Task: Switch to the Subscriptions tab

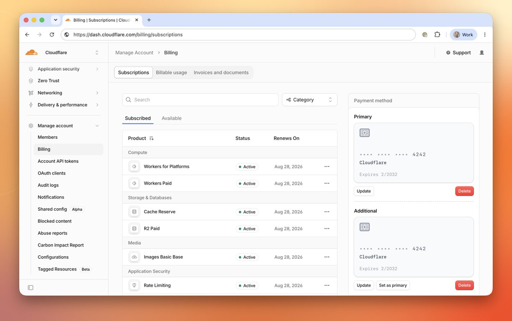Action: coord(134,72)
